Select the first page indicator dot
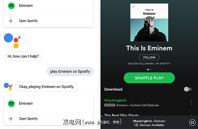This screenshot has width=198, height=129. (x=148, y=69)
